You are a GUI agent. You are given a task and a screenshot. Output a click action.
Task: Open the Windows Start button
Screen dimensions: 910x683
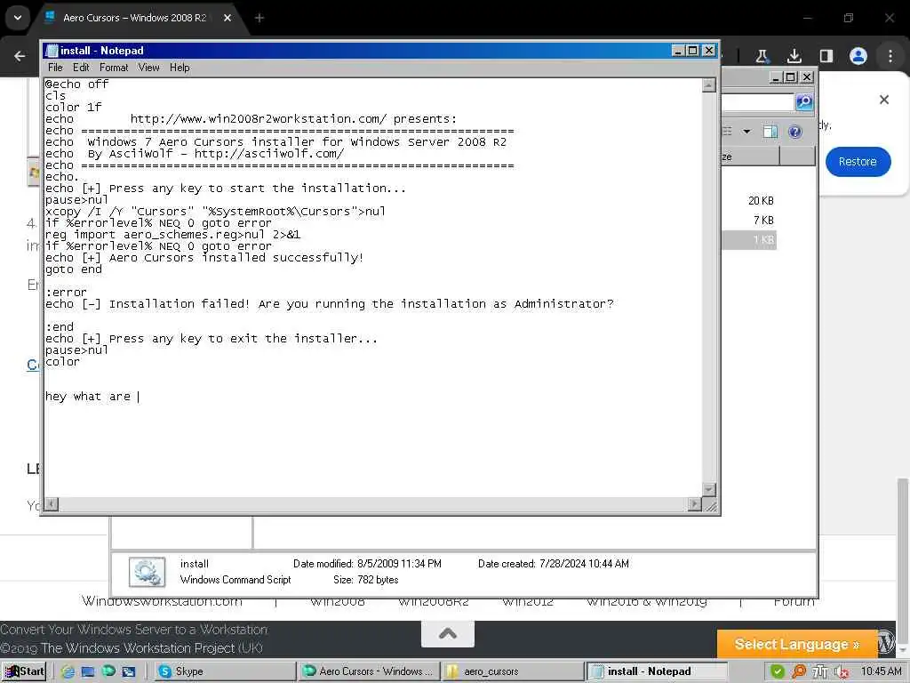[x=24, y=671]
